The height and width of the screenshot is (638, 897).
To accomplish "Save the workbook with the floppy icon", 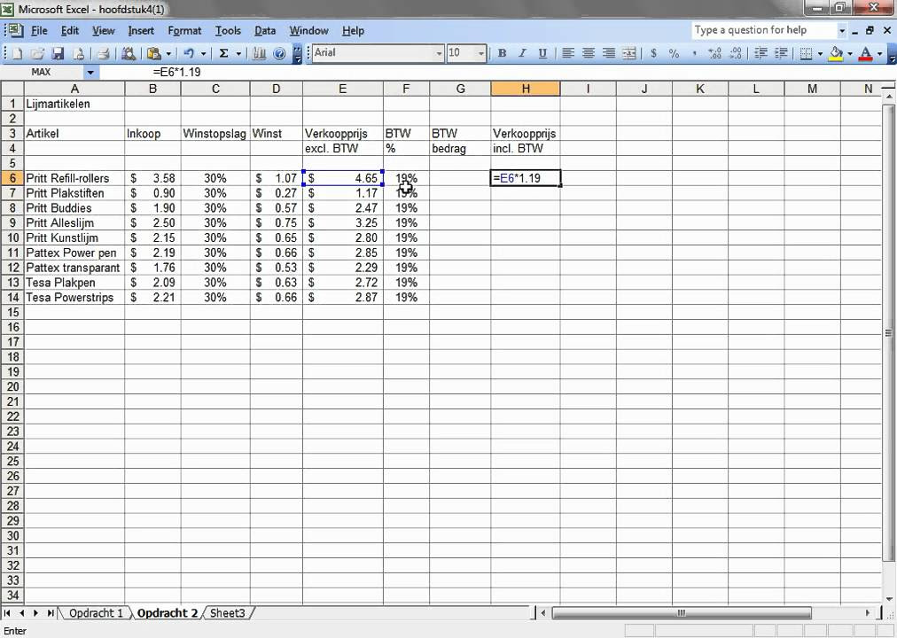I will coord(58,54).
